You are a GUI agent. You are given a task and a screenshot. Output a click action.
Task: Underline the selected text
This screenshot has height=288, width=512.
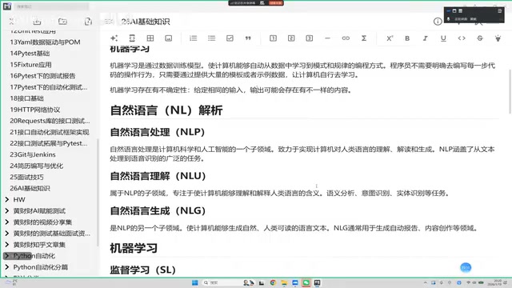[x=443, y=38]
